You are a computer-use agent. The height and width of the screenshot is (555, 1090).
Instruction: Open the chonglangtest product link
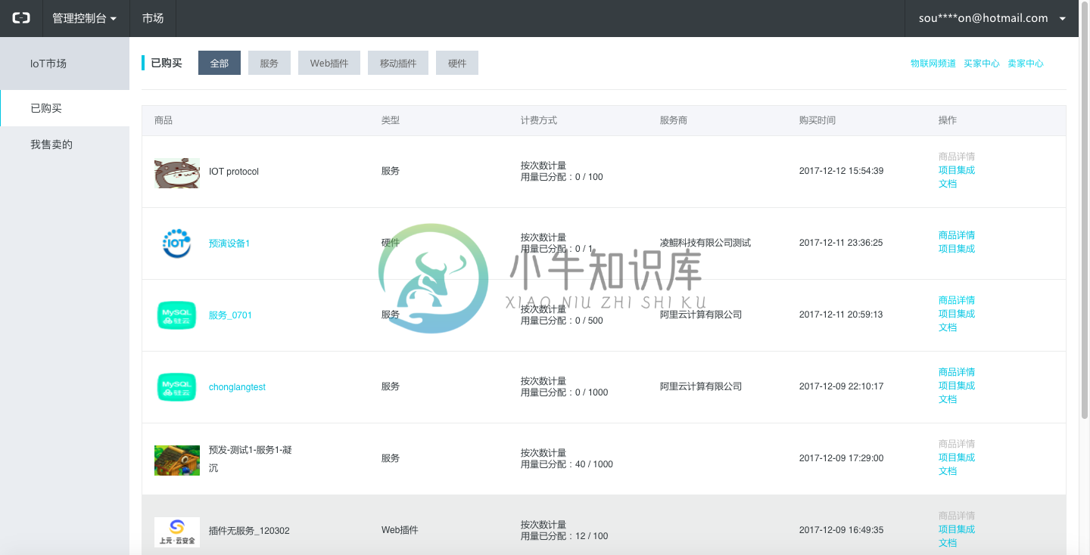pyautogui.click(x=237, y=387)
